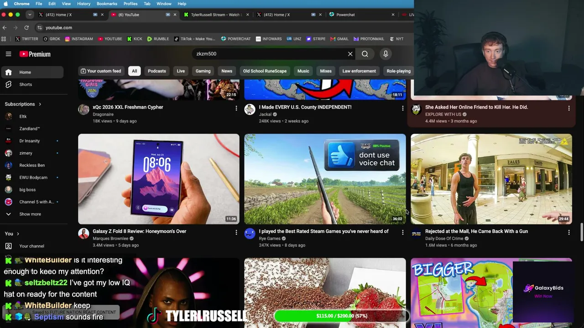The height and width of the screenshot is (328, 584).
Task: Open Your custom feed
Action: [101, 71]
